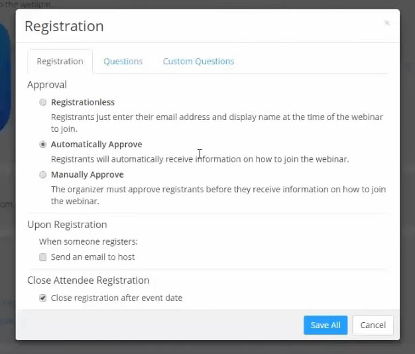The image size is (415, 354).
Task: Choose the Automatically Approve radio button
Action: (43, 144)
